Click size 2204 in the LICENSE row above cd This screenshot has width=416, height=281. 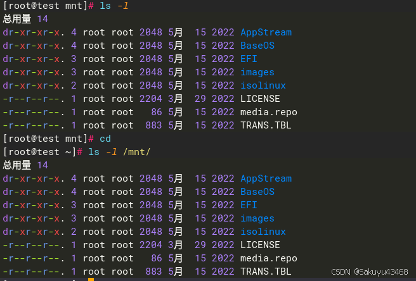click(x=151, y=99)
